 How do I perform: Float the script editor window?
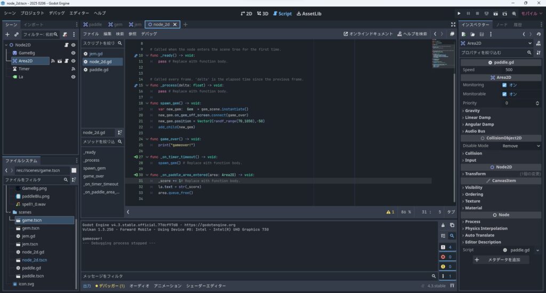click(x=452, y=34)
